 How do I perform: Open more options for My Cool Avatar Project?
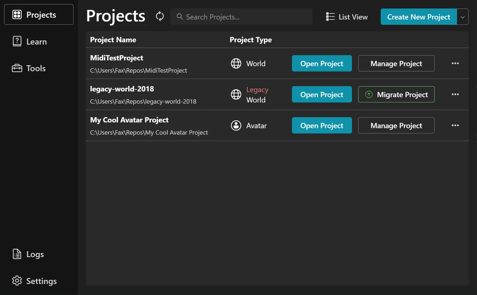click(455, 125)
